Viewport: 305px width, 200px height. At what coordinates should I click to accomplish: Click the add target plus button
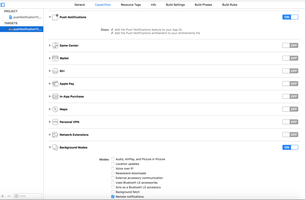pyautogui.click(x=3, y=196)
